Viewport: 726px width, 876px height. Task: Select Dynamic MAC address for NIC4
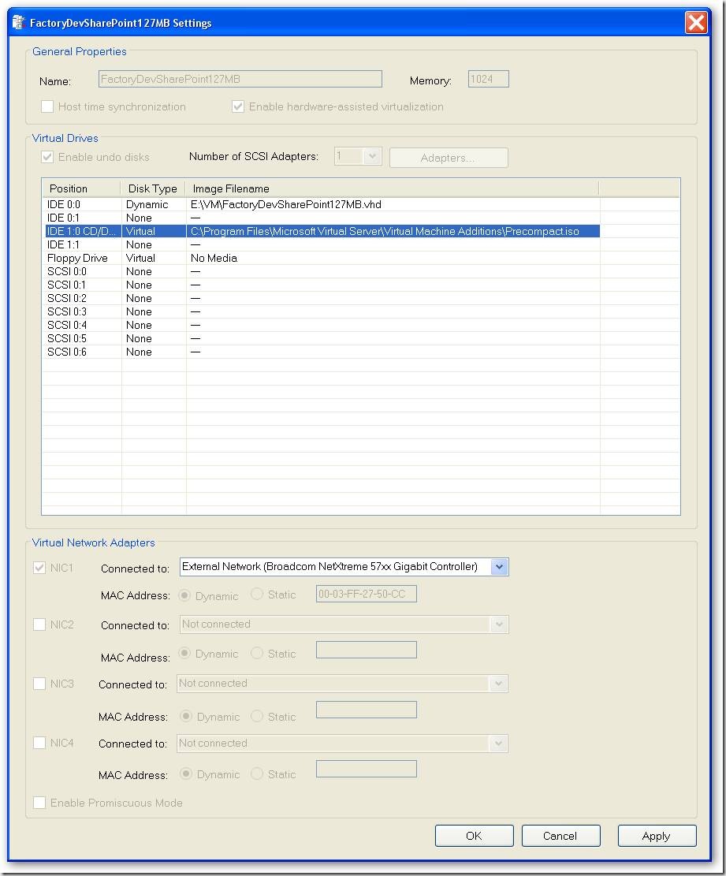(186, 773)
